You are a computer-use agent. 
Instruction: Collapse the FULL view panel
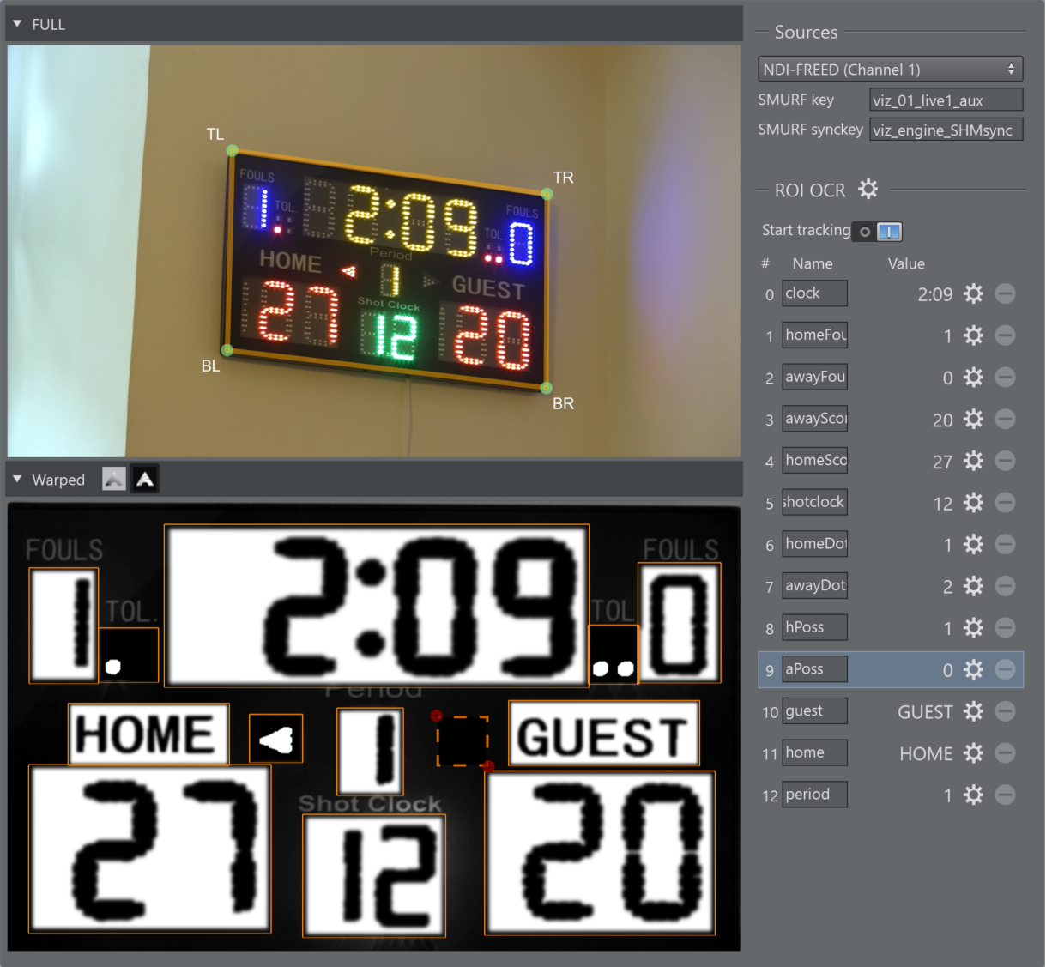(x=17, y=24)
